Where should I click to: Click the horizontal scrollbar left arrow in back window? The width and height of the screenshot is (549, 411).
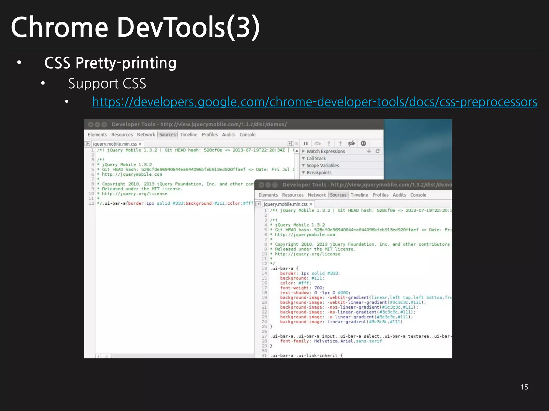[98, 356]
